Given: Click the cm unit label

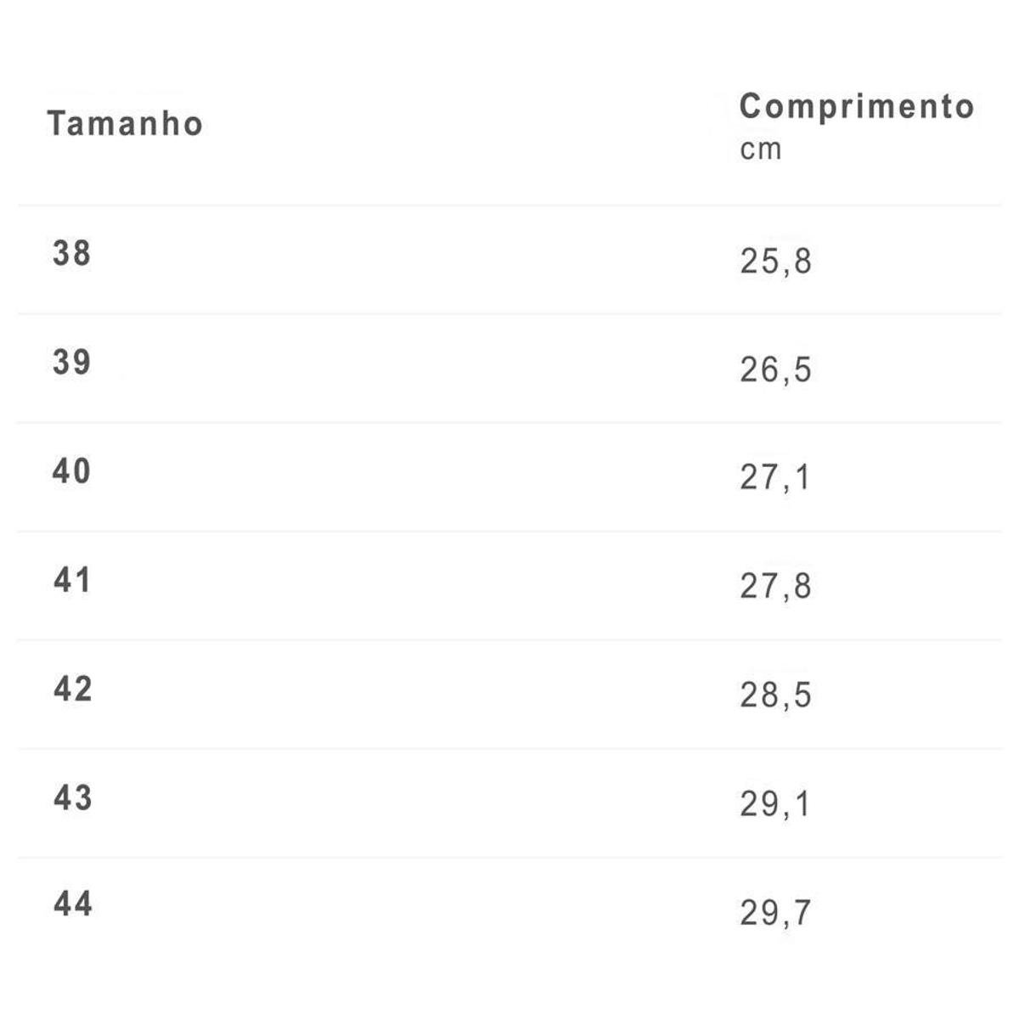Looking at the screenshot, I should click(760, 149).
